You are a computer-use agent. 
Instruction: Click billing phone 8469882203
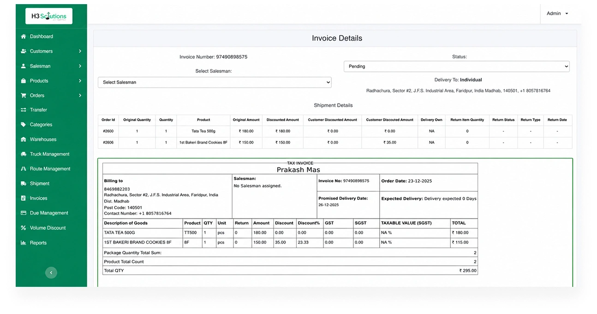(x=117, y=189)
